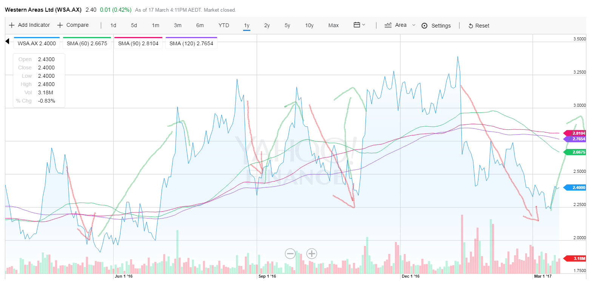Click the Settings label

[x=441, y=26]
